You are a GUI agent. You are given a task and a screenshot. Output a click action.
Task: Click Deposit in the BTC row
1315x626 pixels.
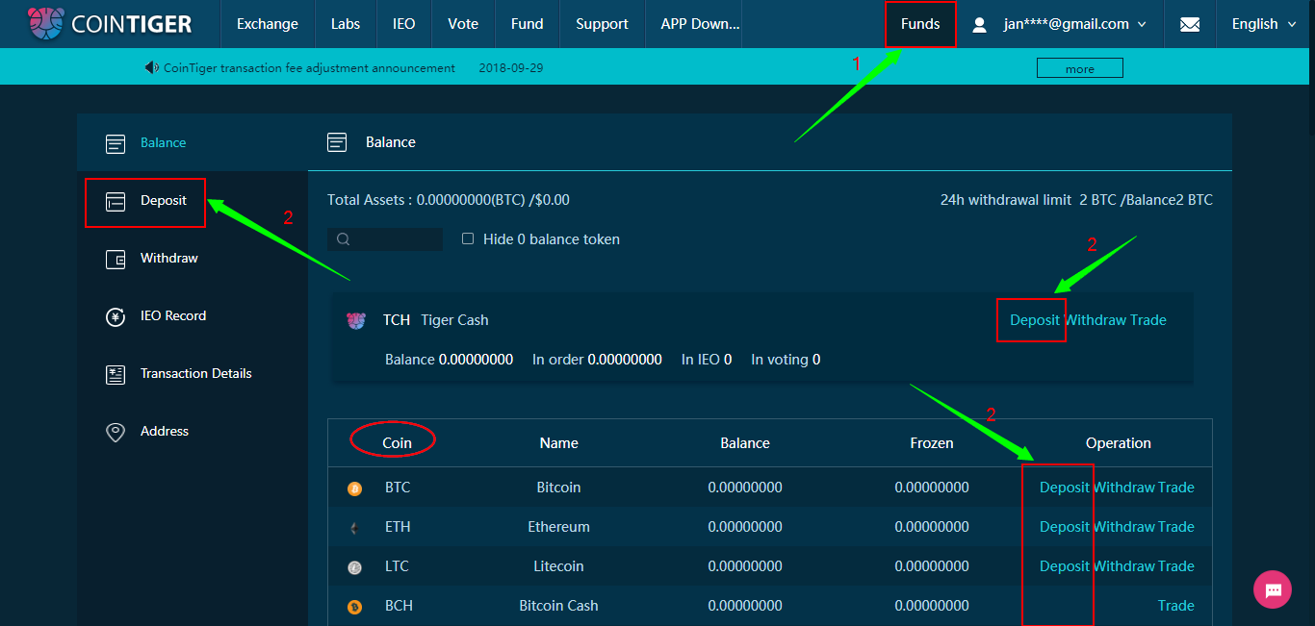[1065, 488]
